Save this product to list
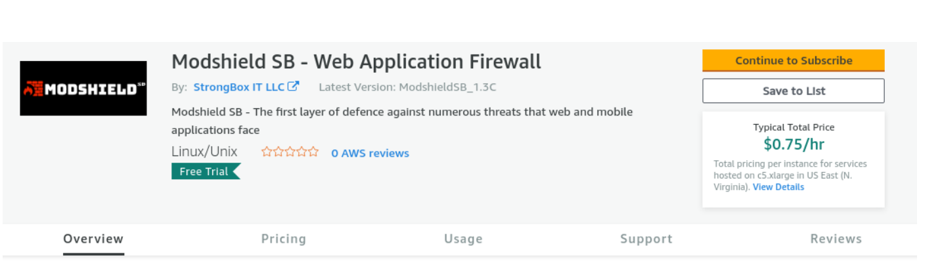940x267 pixels. click(794, 91)
